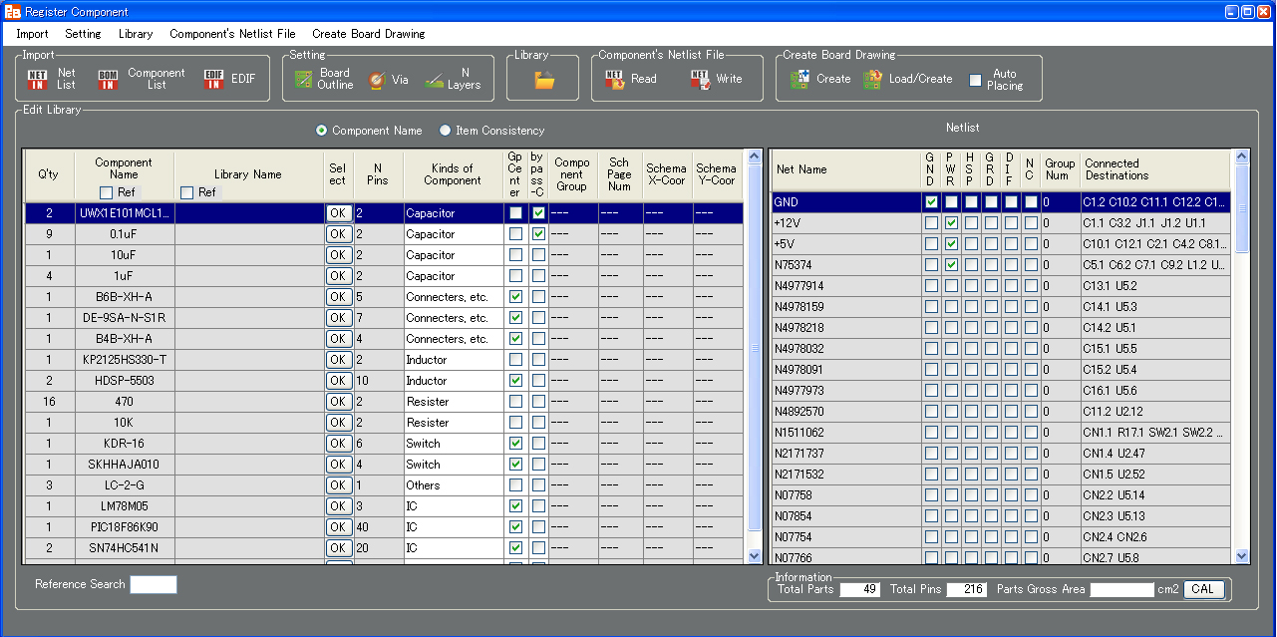Click netlist table scrollbar up arrow

[1242, 157]
